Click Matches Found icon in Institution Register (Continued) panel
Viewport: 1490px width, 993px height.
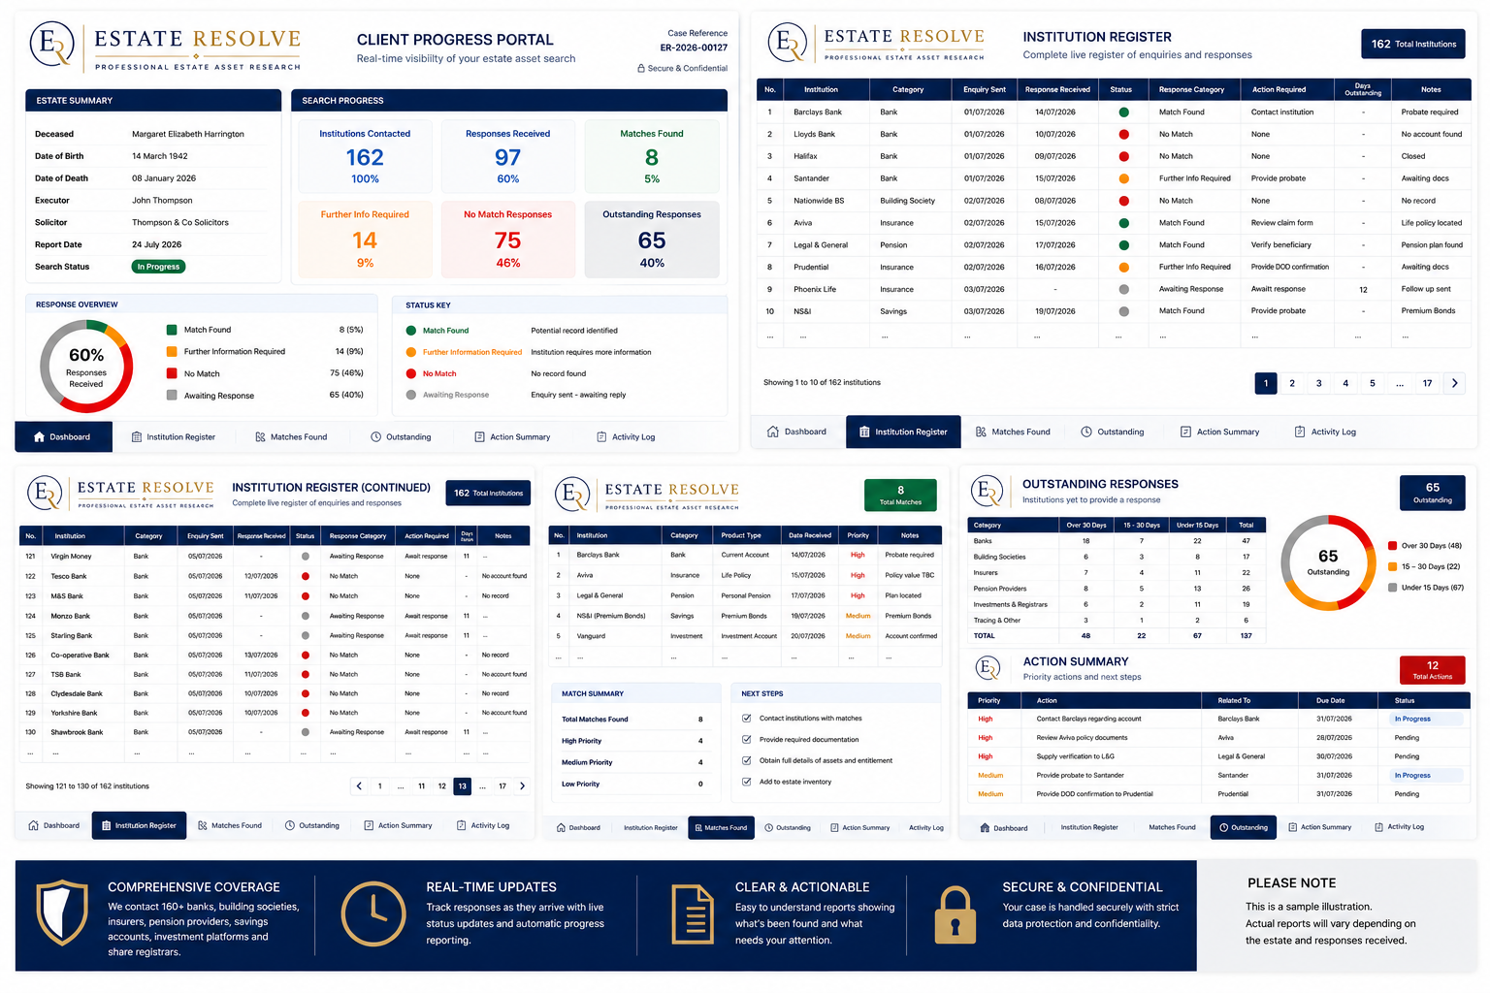(203, 825)
